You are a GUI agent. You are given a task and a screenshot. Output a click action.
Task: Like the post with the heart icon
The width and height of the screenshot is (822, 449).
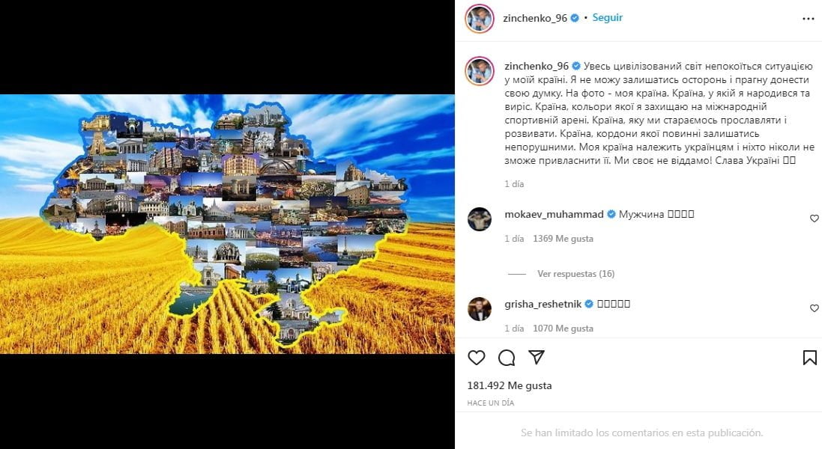pyautogui.click(x=476, y=358)
